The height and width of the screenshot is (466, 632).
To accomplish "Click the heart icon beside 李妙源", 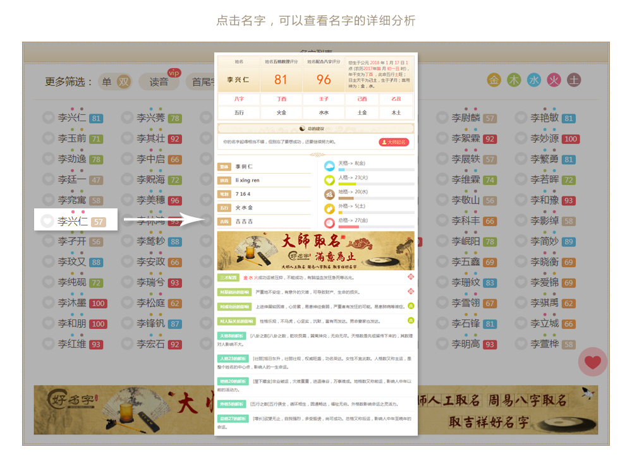I will tap(521, 138).
